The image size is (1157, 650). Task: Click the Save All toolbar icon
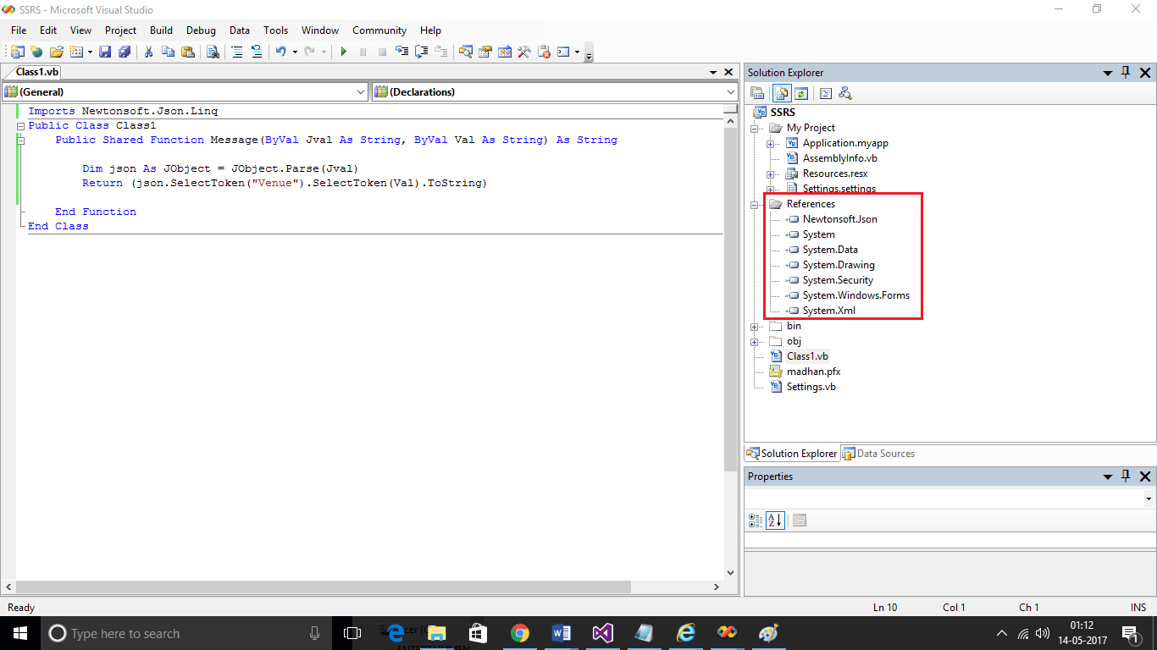125,52
